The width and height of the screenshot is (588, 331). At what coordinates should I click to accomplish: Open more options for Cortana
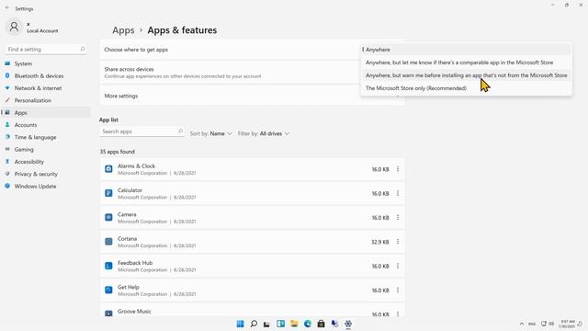click(x=398, y=242)
